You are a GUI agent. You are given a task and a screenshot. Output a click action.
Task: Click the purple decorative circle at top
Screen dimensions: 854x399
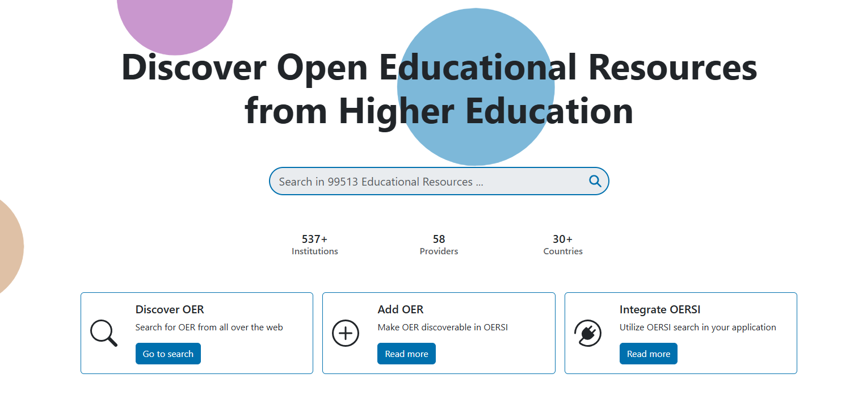[x=175, y=23]
